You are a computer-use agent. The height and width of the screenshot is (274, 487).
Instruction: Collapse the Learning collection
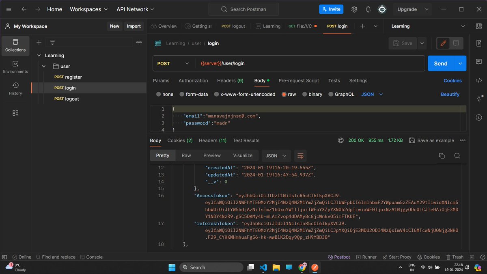click(39, 56)
